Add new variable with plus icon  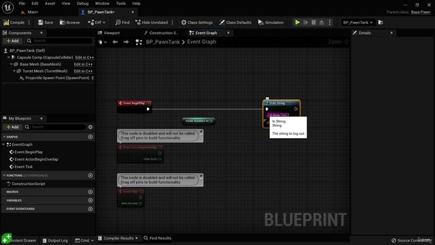tap(90, 200)
